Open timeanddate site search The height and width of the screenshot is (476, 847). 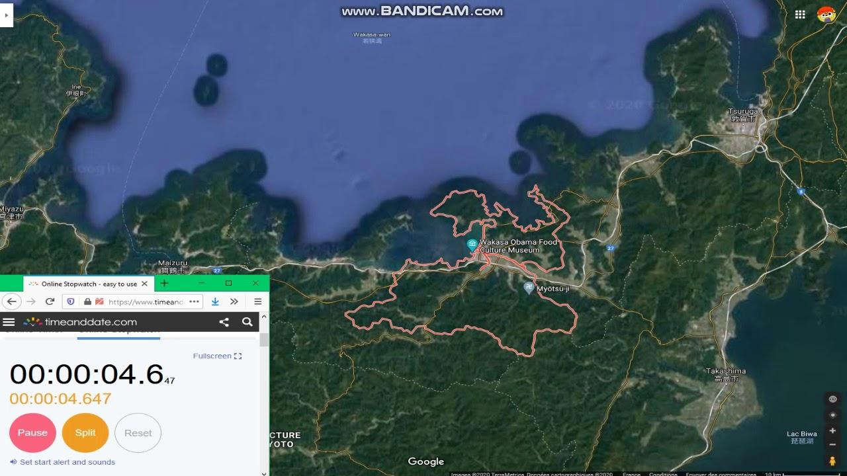click(x=247, y=322)
